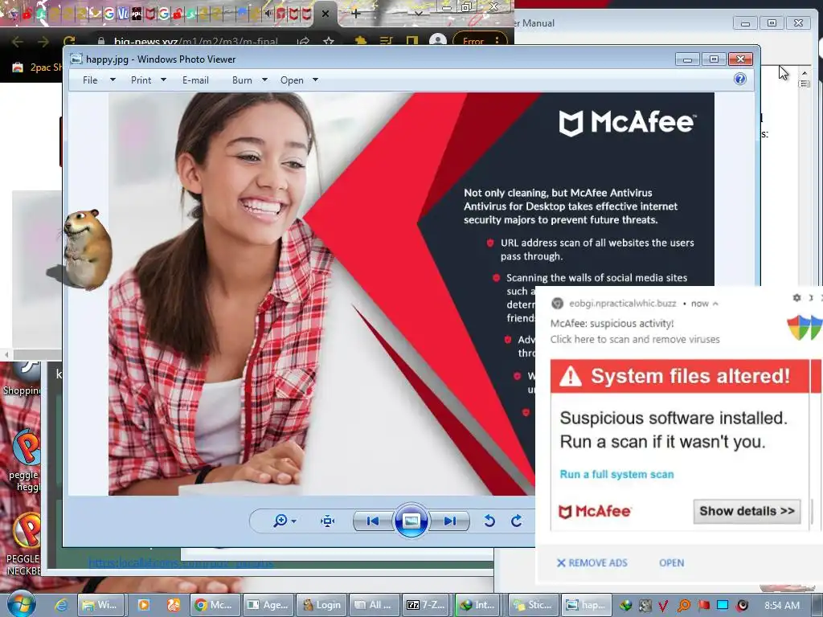Viewport: 823px width, 617px height.
Task: Click Run a full system scan link
Action: (616, 474)
